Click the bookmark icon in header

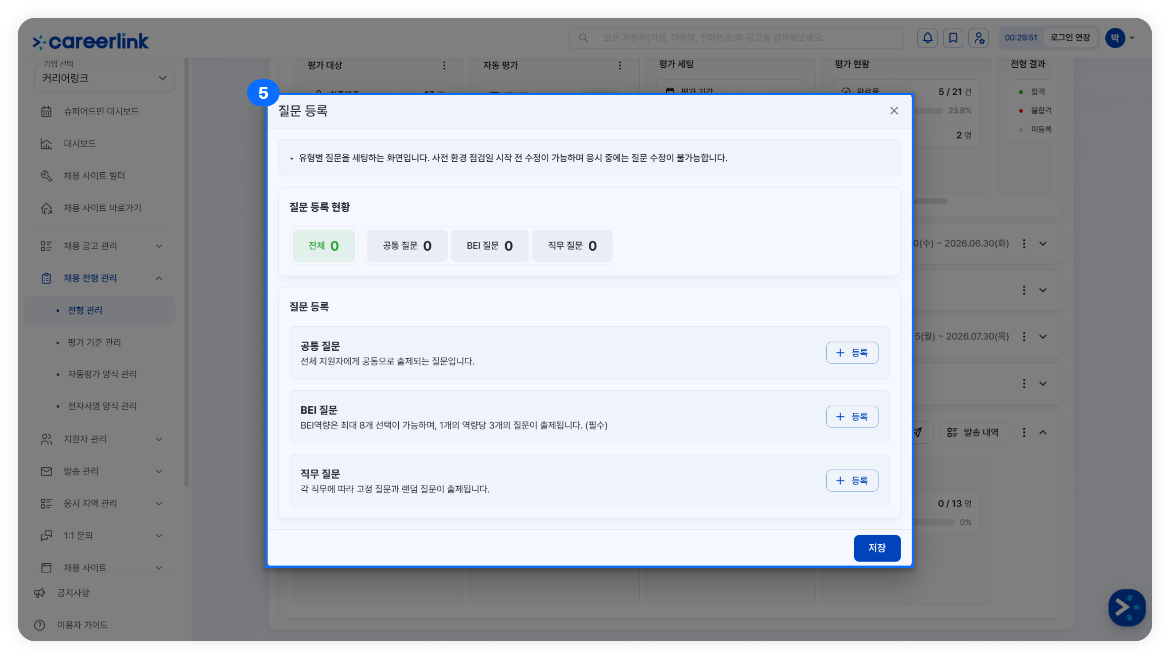tap(953, 38)
